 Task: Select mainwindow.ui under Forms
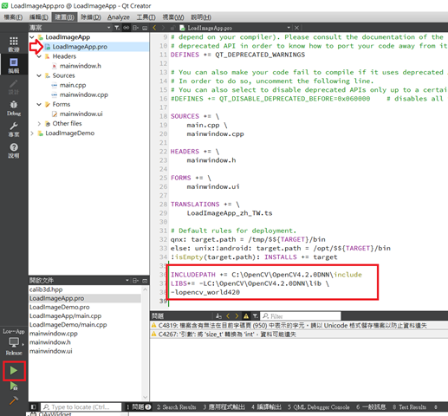pyautogui.click(x=81, y=114)
